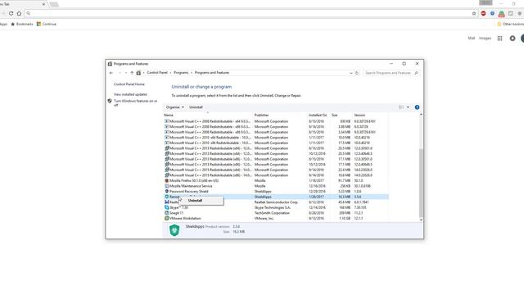Select the Mozilla Firefox 50.1.0 row
Viewport: 524px width, 295px height.
tap(276, 180)
